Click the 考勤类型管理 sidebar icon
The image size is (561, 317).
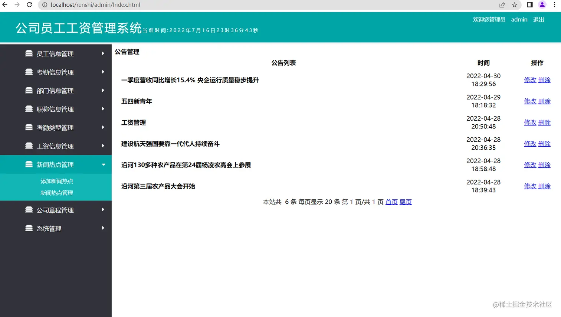[30, 127]
